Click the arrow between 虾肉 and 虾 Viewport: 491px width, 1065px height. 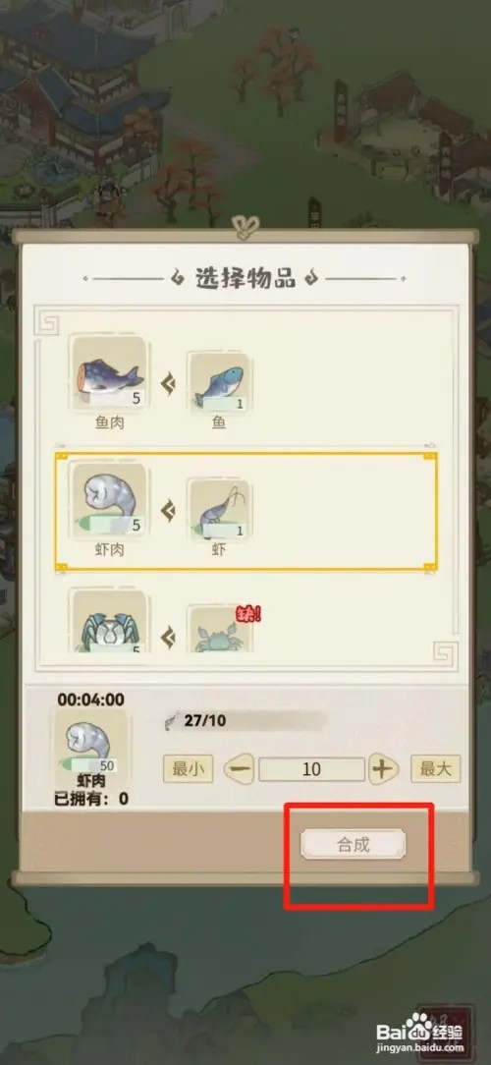[168, 511]
